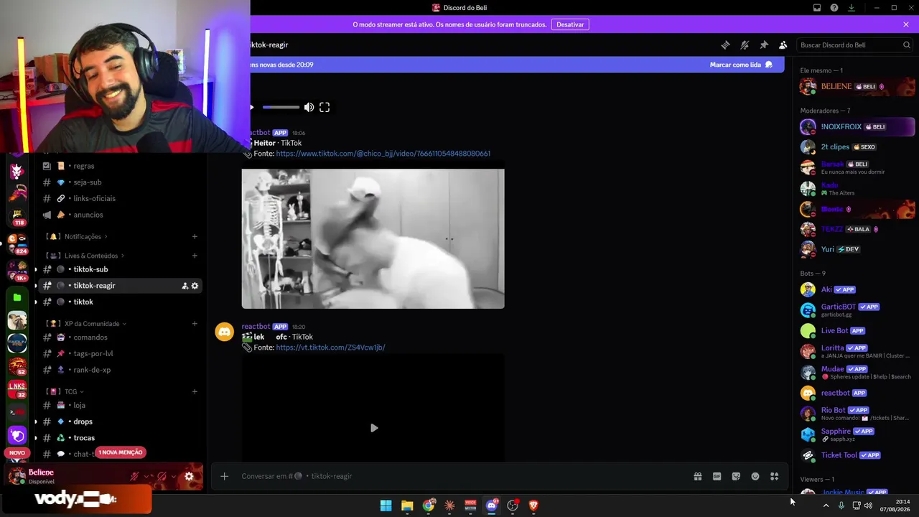919x517 pixels.
Task: Open the grayscale skeleton video thumbnail
Action: (x=373, y=238)
